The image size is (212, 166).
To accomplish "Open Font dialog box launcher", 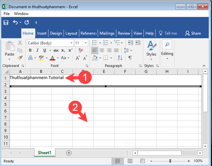I will [87, 66].
